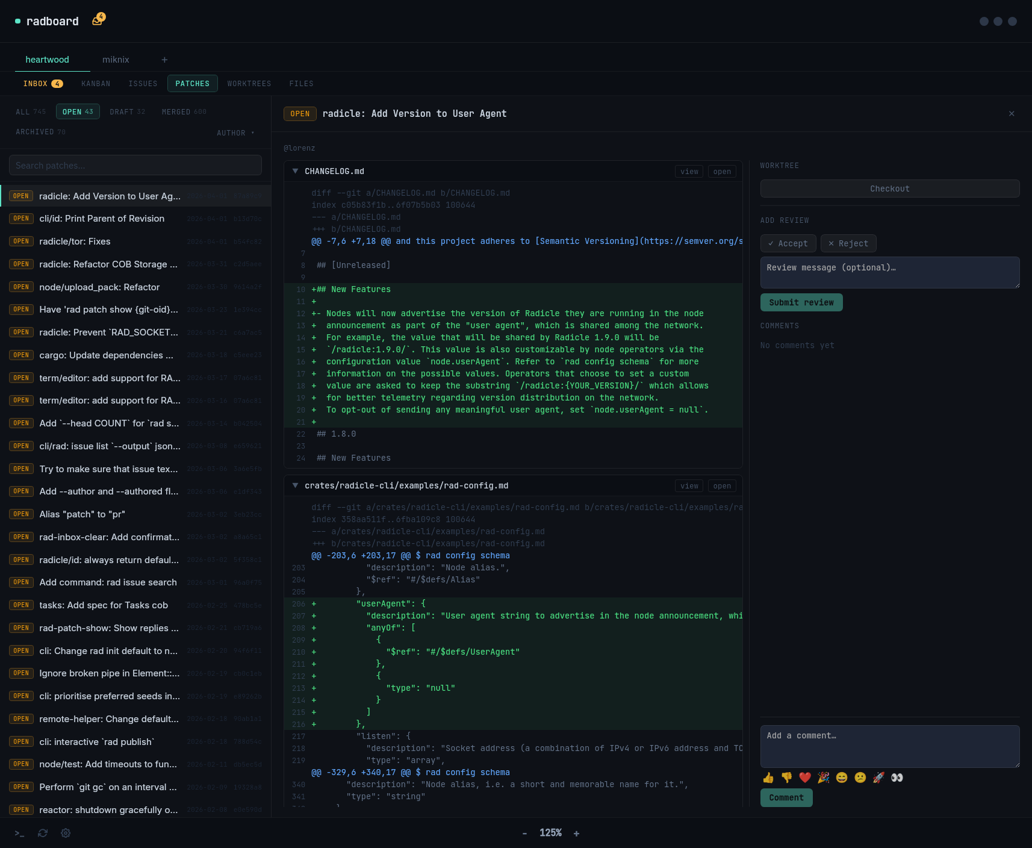Click the refresh icon in status bar

pyautogui.click(x=43, y=833)
